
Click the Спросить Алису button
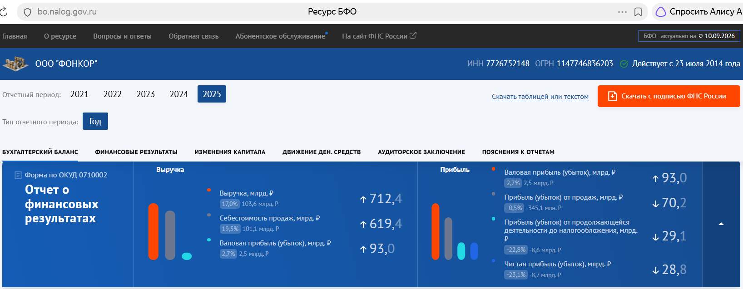[698, 12]
